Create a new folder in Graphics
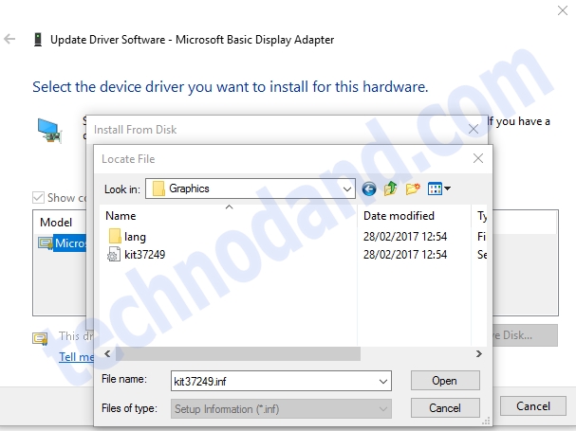576x431 pixels. pos(413,189)
